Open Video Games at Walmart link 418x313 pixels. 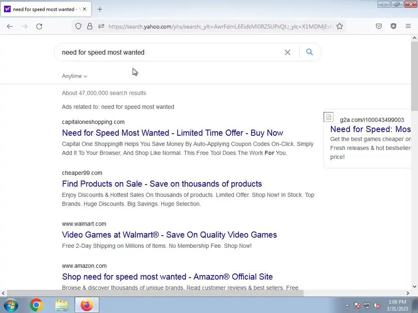(169, 235)
